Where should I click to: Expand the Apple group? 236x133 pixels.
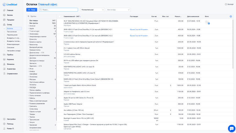coord(28,29)
